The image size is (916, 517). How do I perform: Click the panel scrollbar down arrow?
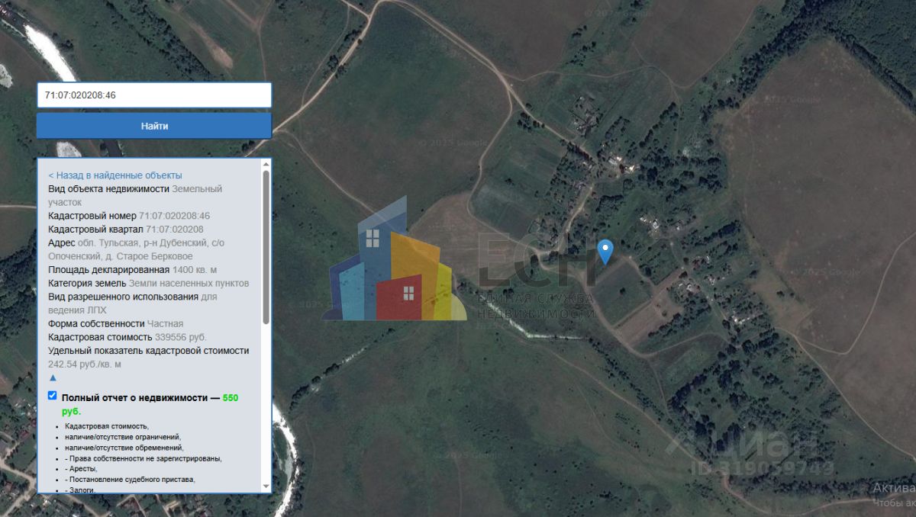[x=266, y=486]
